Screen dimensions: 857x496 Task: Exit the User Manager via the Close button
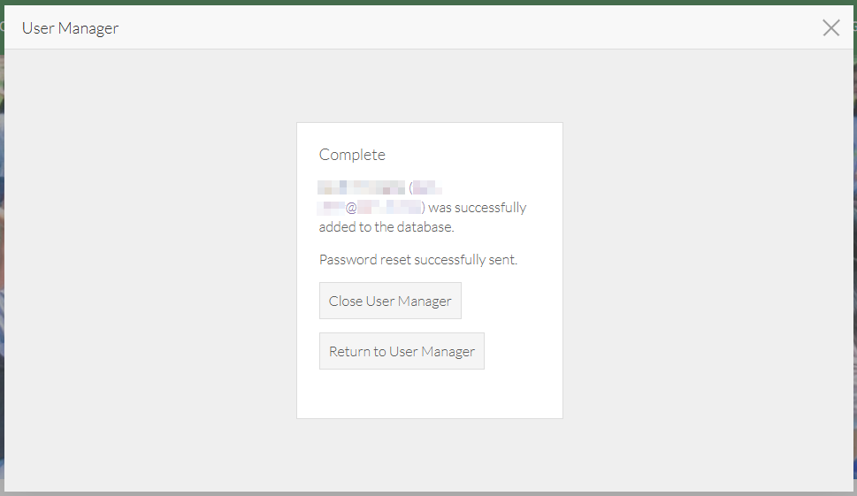pyautogui.click(x=390, y=301)
